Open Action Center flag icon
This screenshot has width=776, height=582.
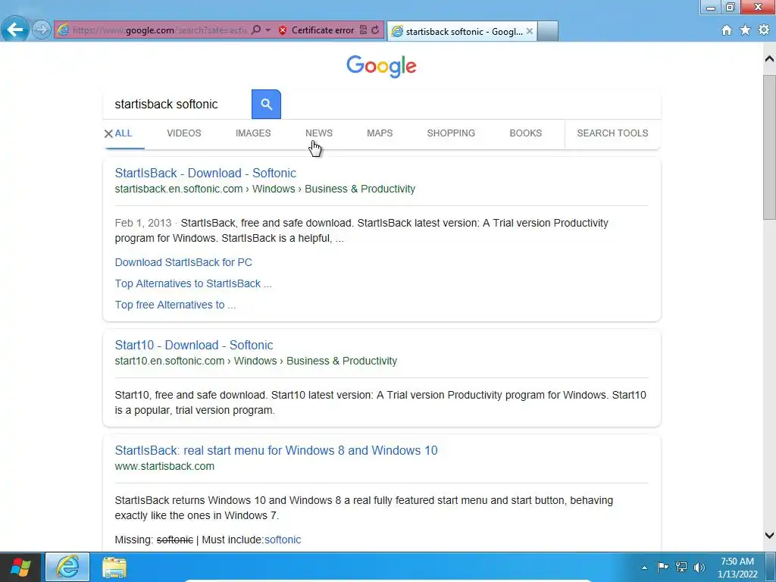662,567
